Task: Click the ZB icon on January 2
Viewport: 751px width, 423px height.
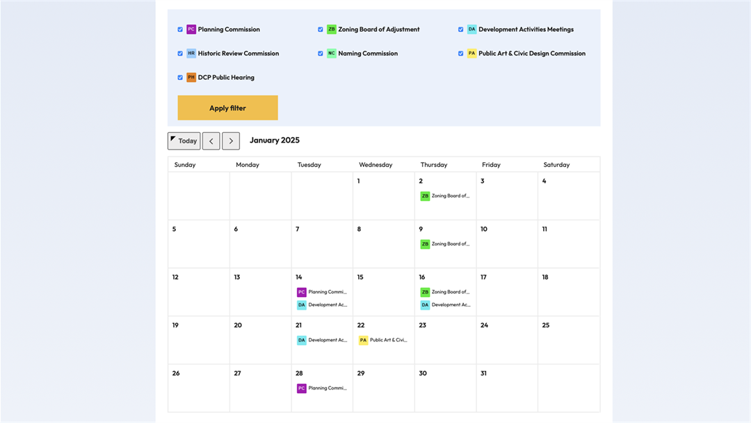Action: tap(425, 196)
